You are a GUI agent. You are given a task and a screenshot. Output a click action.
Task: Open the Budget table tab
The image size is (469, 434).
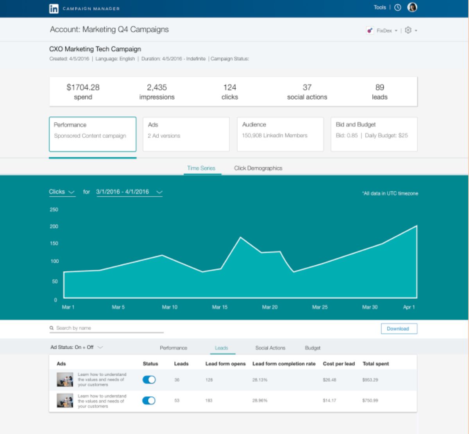(312, 348)
